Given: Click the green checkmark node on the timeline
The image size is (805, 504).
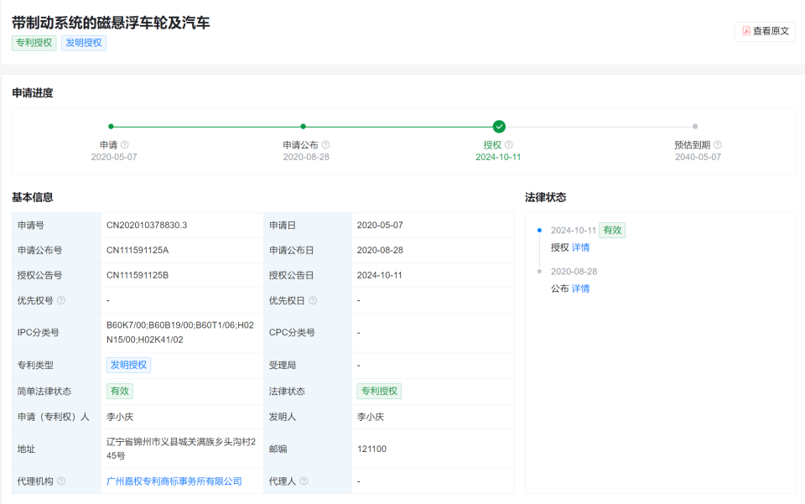Looking at the screenshot, I should click(x=498, y=127).
